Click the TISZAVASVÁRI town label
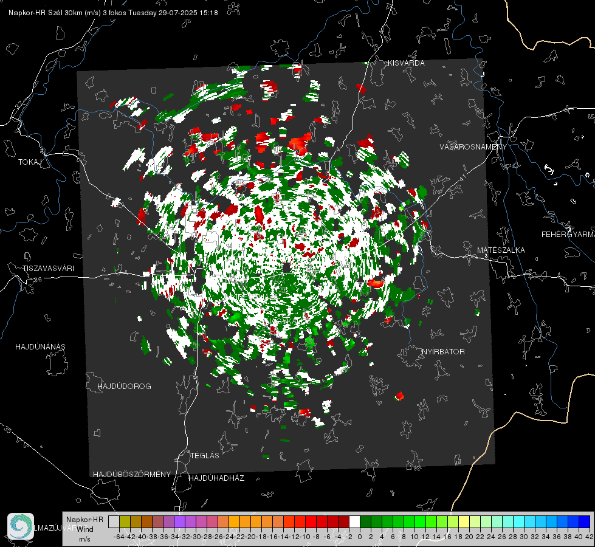Image resolution: width=595 pixels, height=547 pixels. click(x=48, y=269)
